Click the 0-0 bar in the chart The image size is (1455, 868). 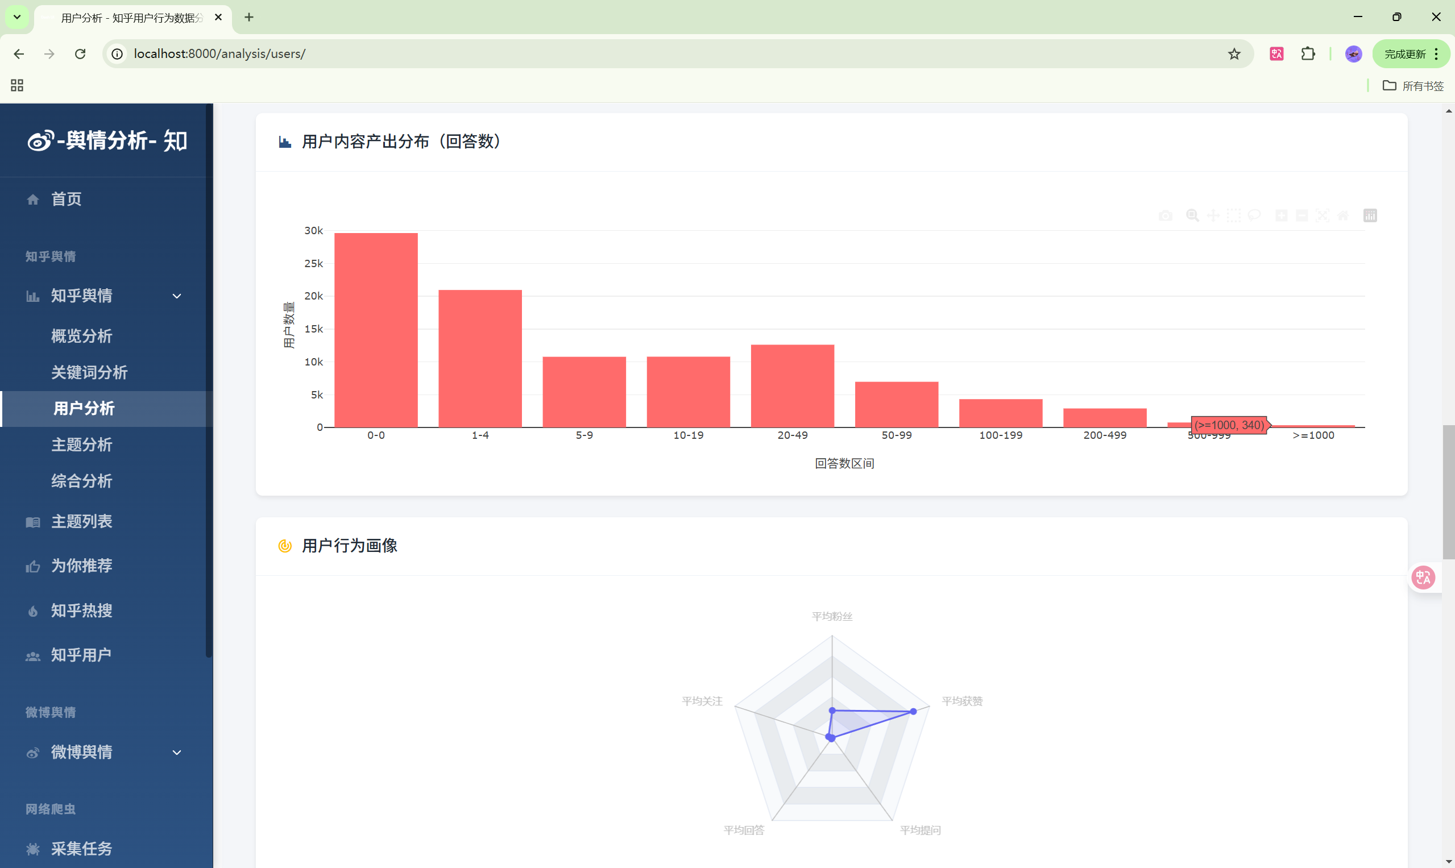tap(376, 330)
